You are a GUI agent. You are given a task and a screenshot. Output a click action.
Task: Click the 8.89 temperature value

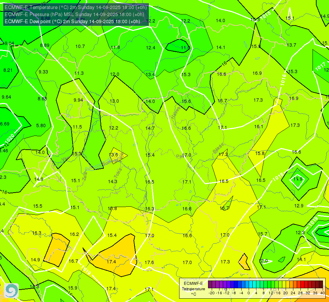click(x=45, y=45)
